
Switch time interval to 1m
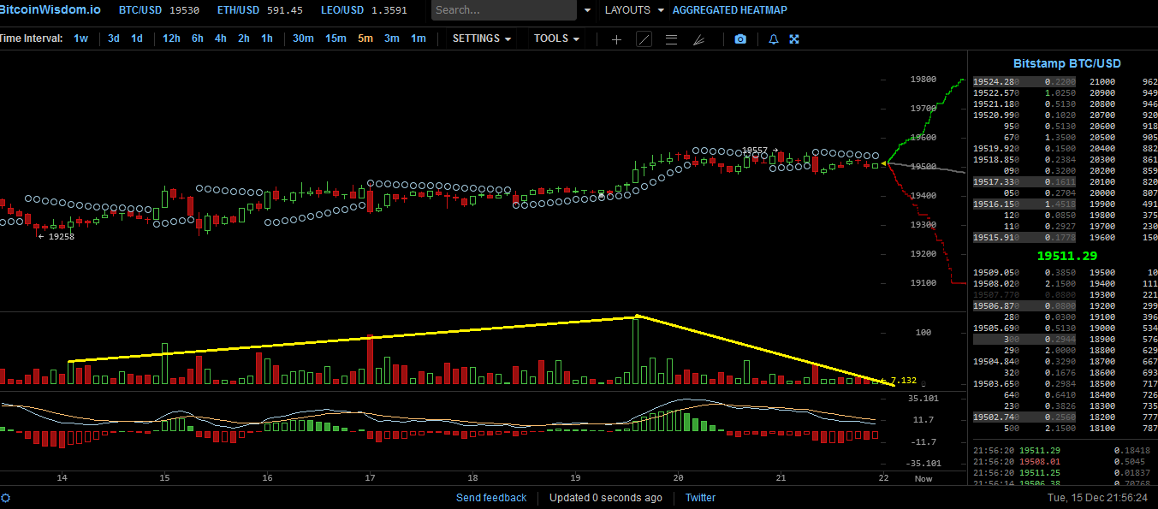coord(418,38)
